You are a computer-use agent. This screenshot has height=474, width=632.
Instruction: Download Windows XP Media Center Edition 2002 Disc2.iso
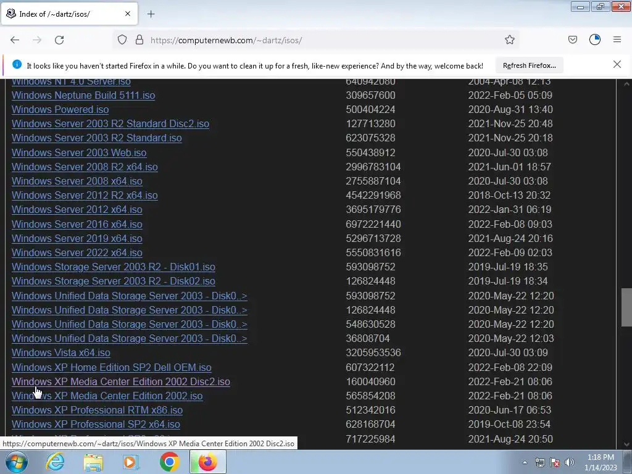coord(121,381)
